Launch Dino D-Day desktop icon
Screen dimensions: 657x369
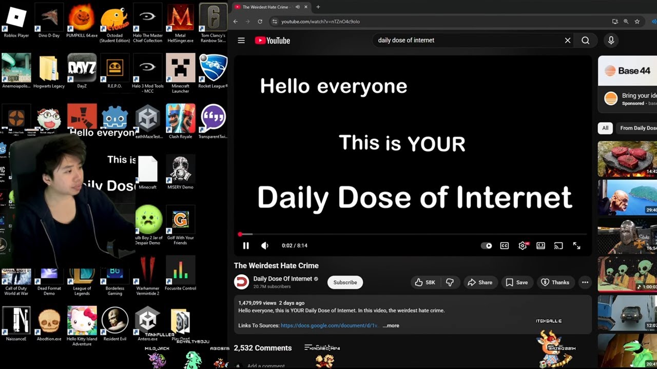coord(49,20)
